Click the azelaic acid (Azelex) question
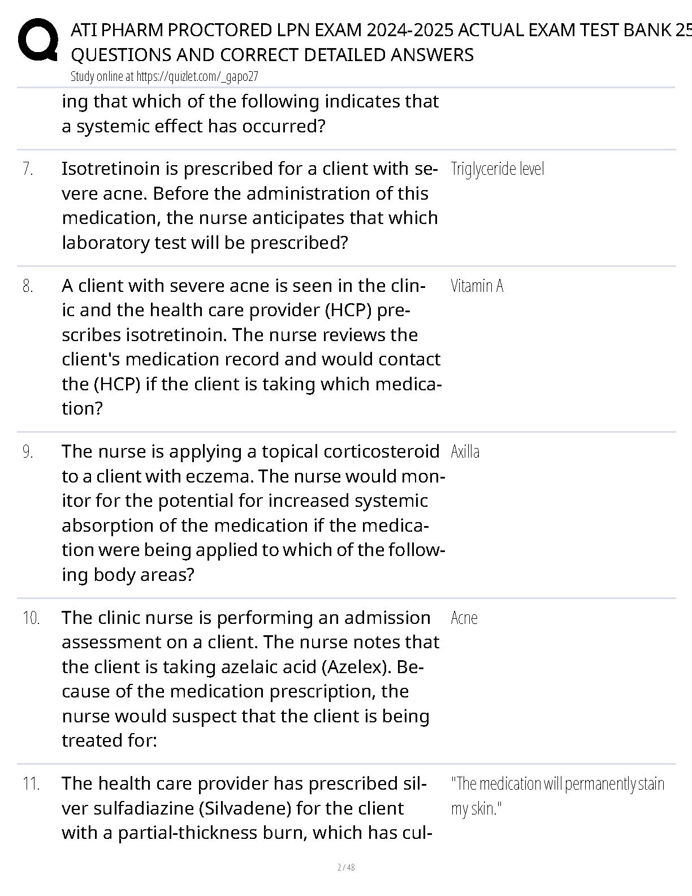The width and height of the screenshot is (692, 896). click(x=250, y=679)
